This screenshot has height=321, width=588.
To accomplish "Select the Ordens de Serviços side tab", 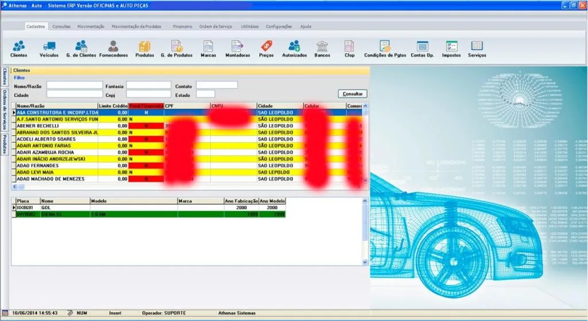I will click(x=5, y=109).
